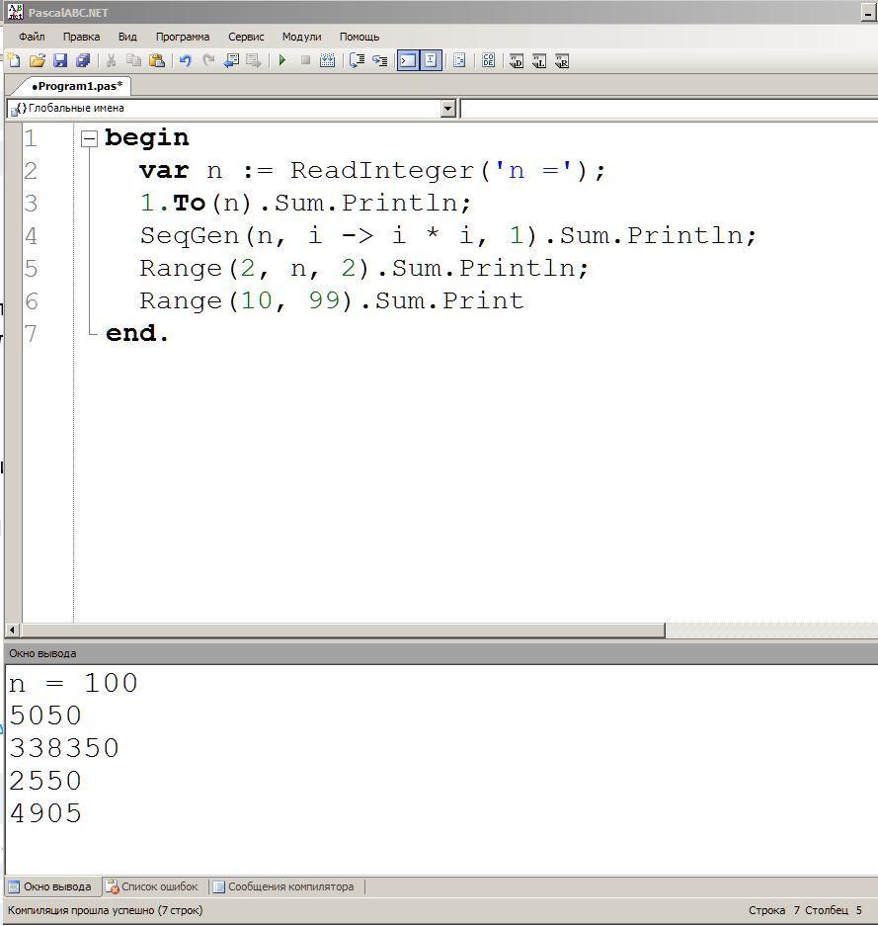Click the Compile icon next to Stop
Screen dimensions: 878x926
coord(328,60)
